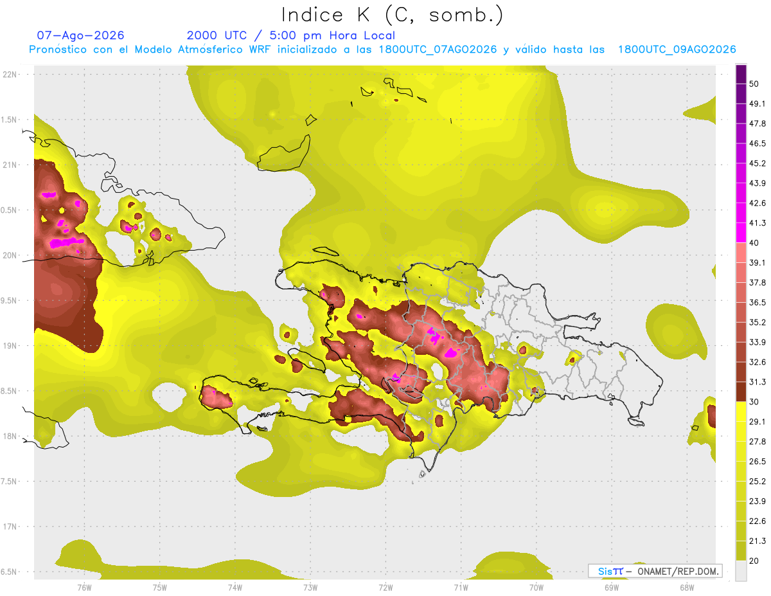Click the colorbar value '46.5'
This screenshot has height=596, width=771.
pos(758,143)
